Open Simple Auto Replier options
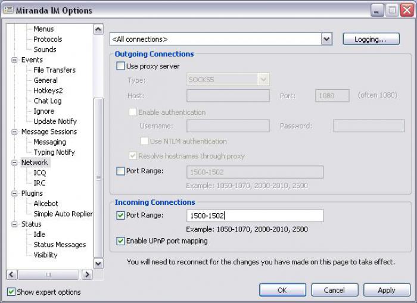The width and height of the screenshot is (417, 303). [63, 214]
